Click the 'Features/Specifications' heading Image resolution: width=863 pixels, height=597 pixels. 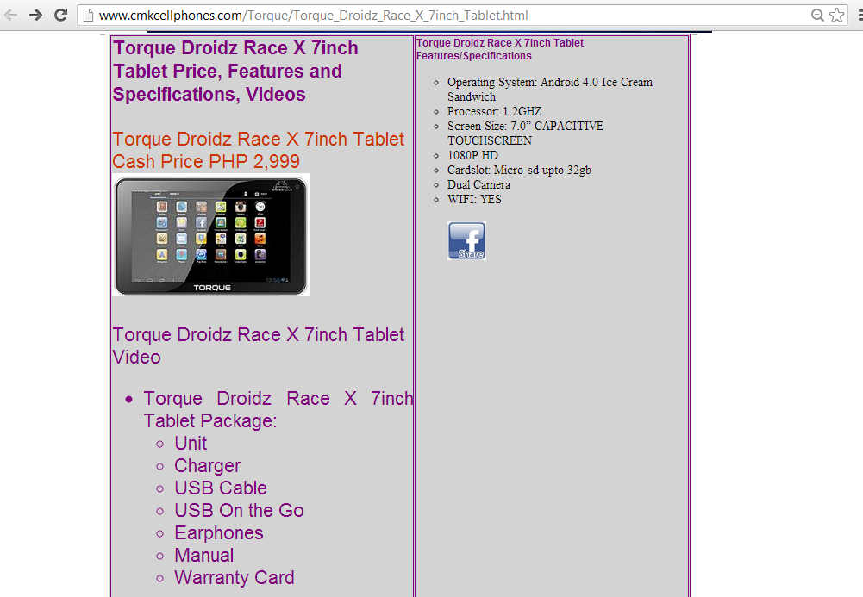click(500, 49)
